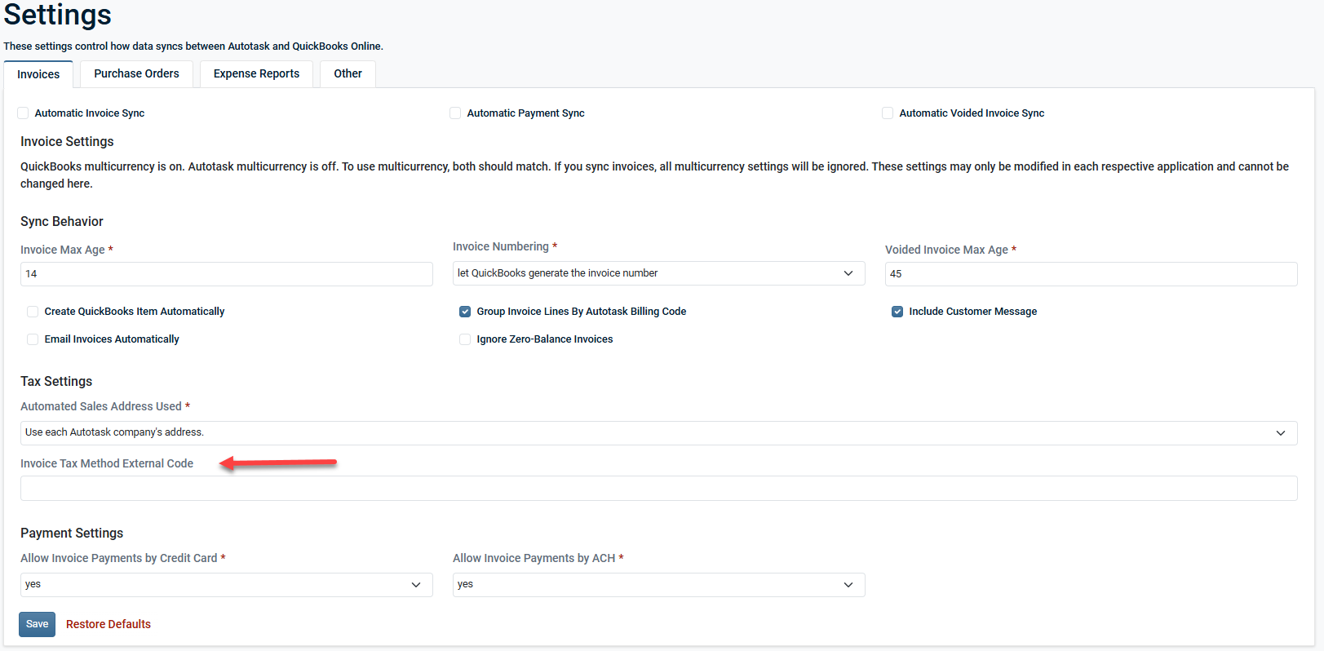Open the Expense Reports tab

256,73
